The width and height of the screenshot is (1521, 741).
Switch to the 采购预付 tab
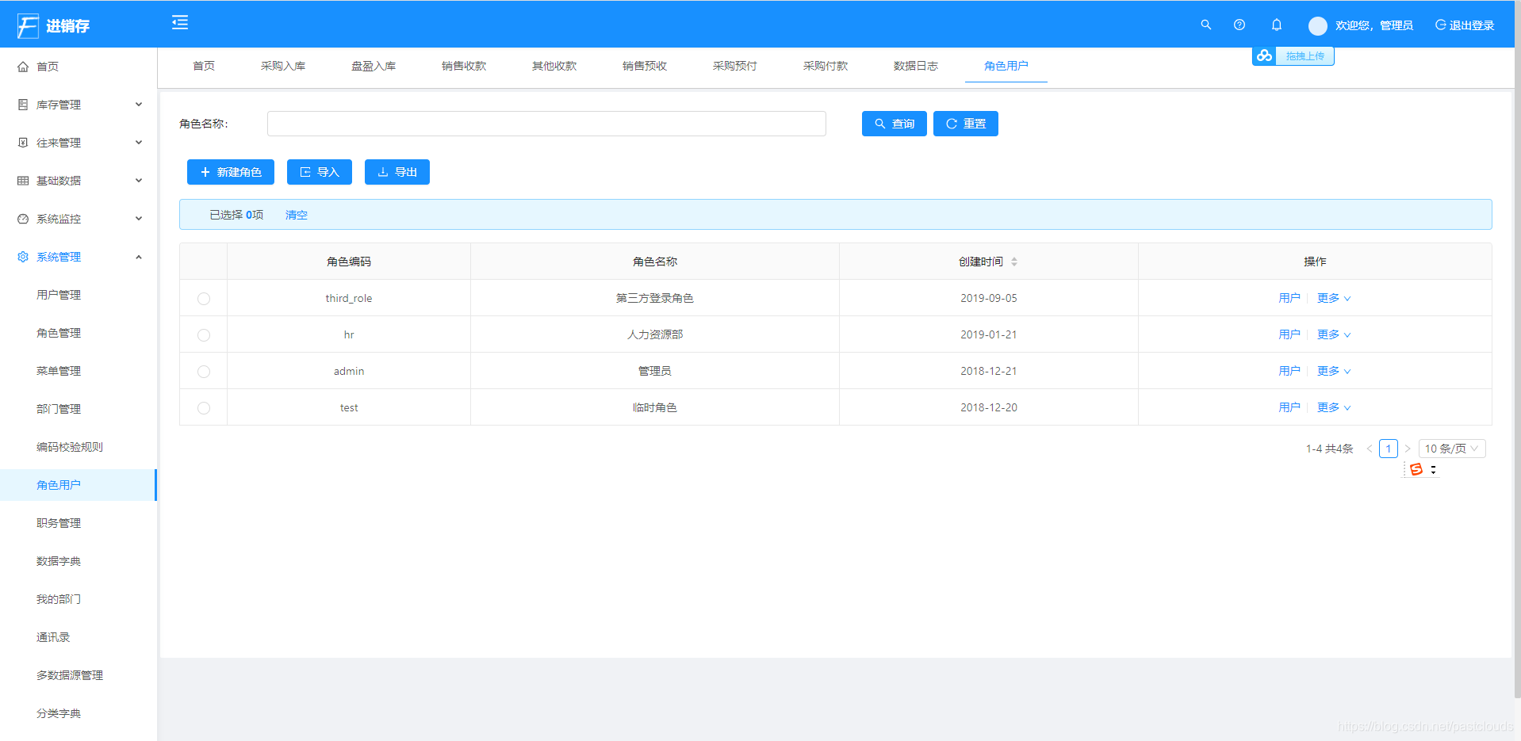coord(735,66)
